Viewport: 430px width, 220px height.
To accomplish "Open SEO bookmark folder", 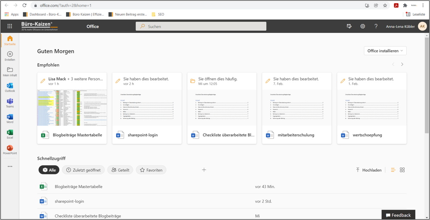I will click(158, 14).
